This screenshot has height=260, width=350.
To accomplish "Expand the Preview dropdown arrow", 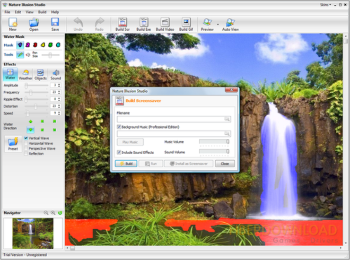I will pyautogui.click(x=218, y=24).
